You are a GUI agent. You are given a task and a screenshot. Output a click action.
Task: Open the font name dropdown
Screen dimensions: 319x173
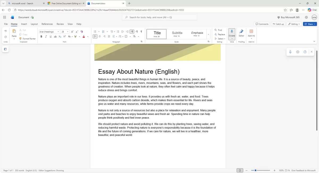58,32
